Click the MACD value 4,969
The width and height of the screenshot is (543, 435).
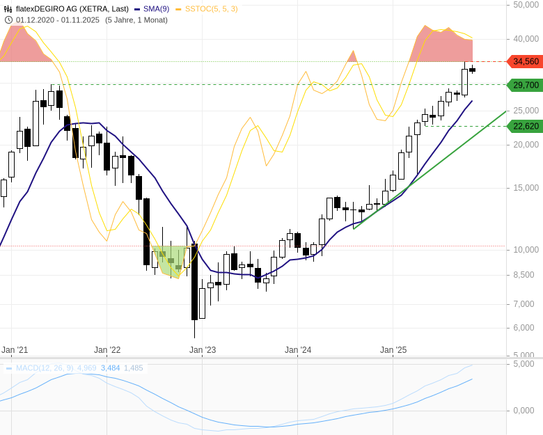86,368
